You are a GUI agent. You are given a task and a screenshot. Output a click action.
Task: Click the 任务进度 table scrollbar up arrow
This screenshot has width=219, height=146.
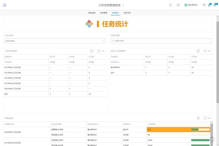click(212, 122)
